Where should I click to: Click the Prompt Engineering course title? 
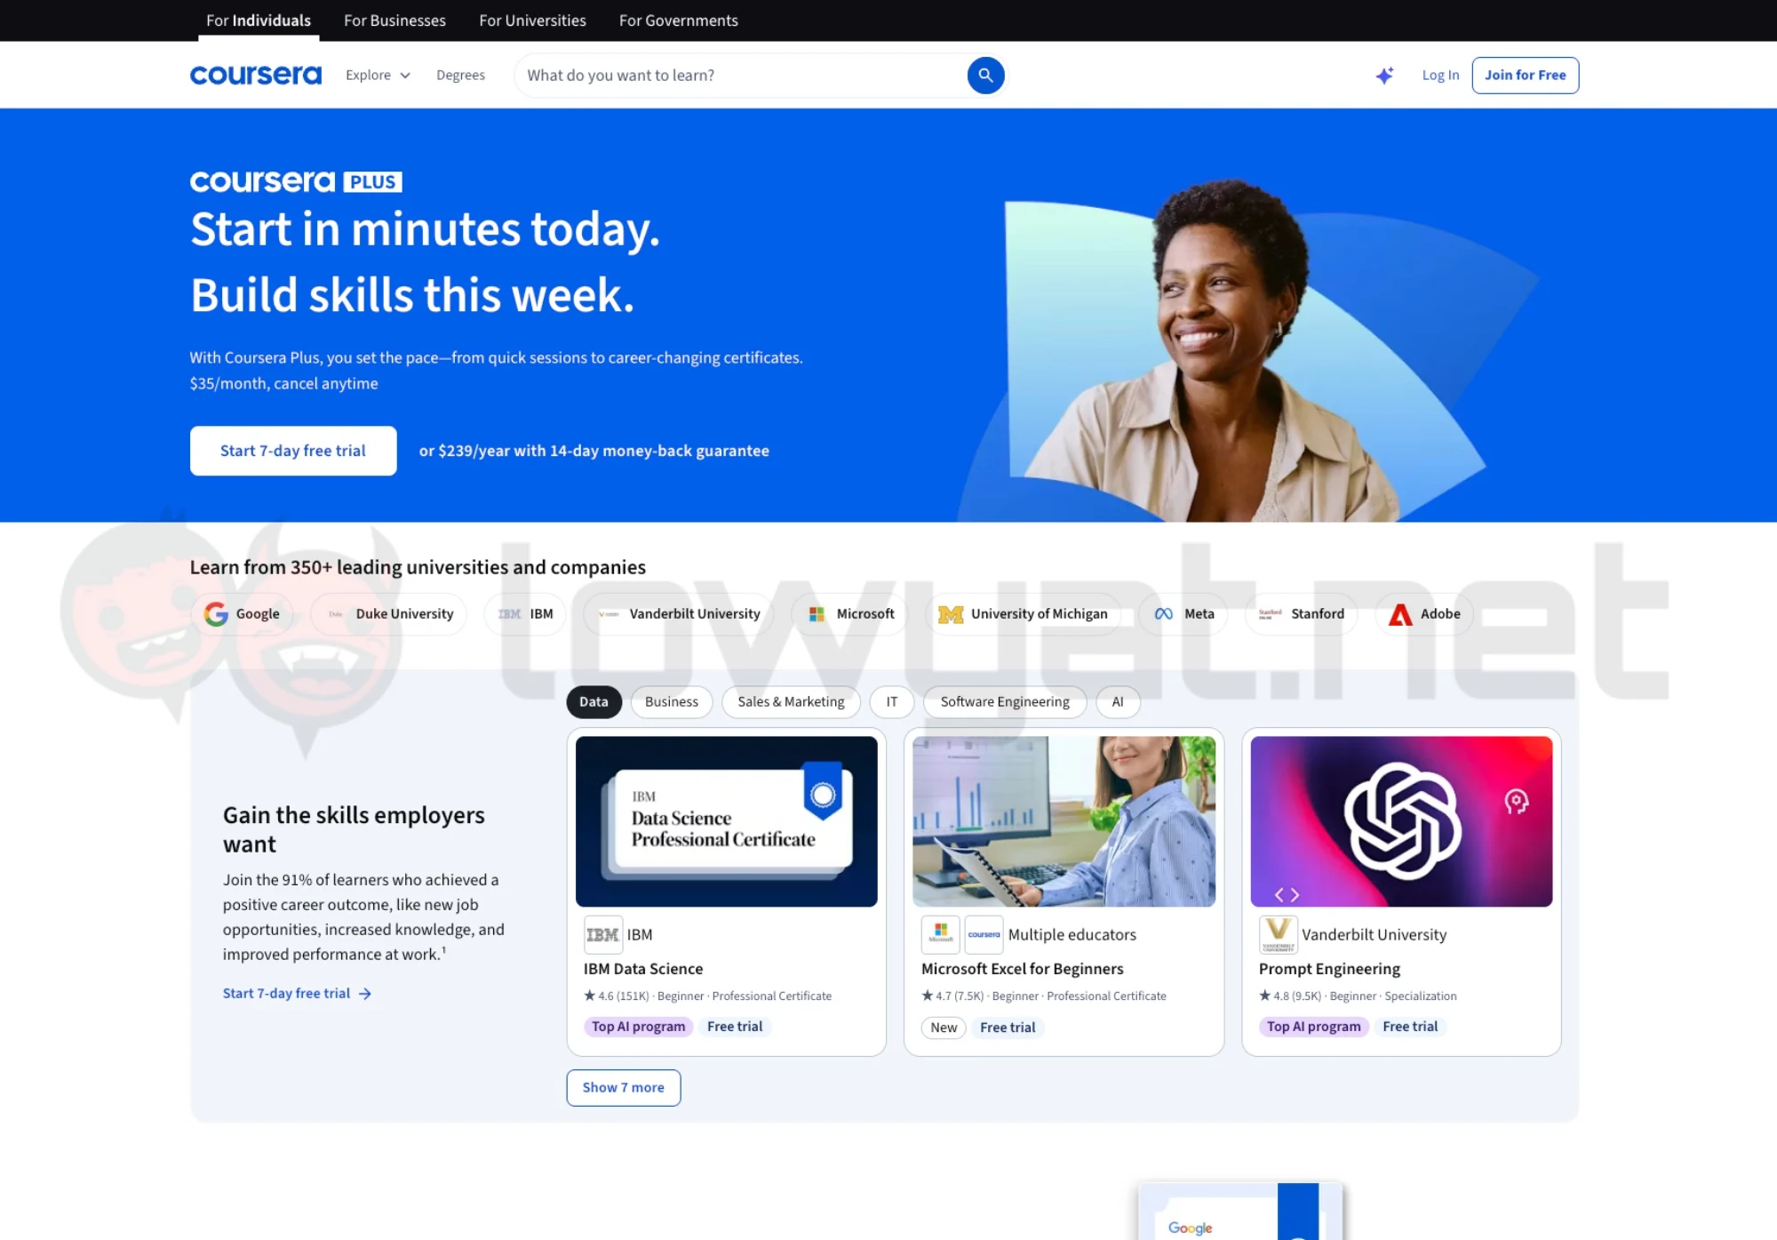click(x=1329, y=969)
